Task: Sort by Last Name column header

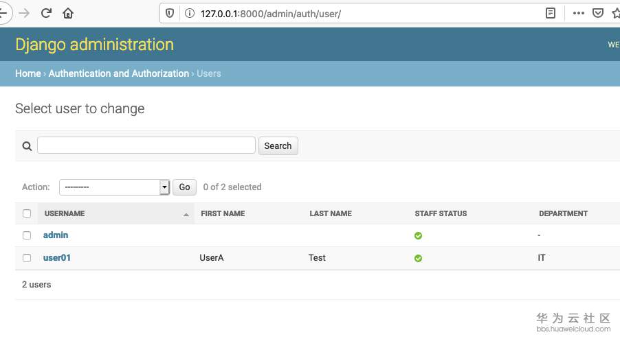Action: point(331,213)
